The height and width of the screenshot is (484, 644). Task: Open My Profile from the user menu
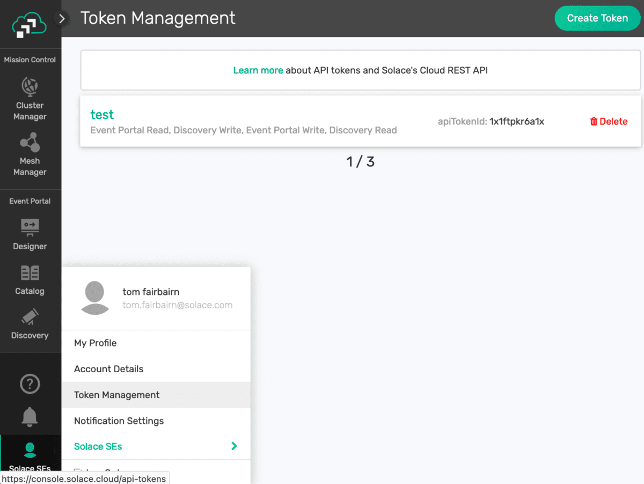[95, 343]
